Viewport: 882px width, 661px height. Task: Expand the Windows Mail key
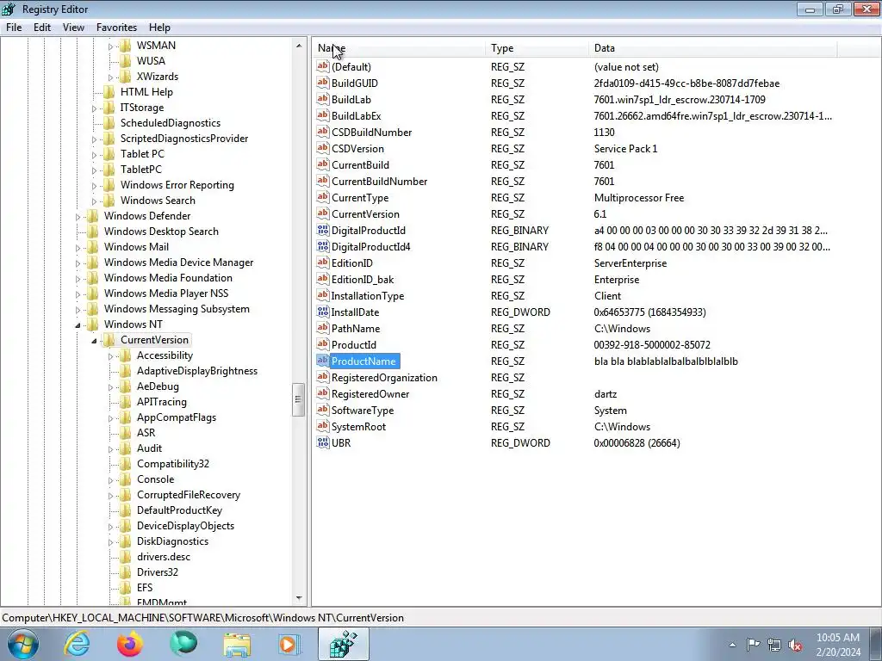tap(78, 247)
